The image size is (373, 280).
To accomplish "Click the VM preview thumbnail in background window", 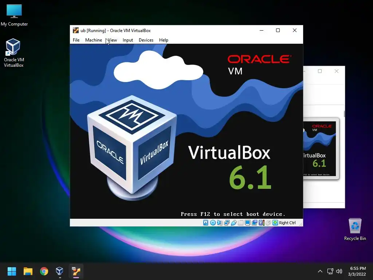I will pos(321,149).
